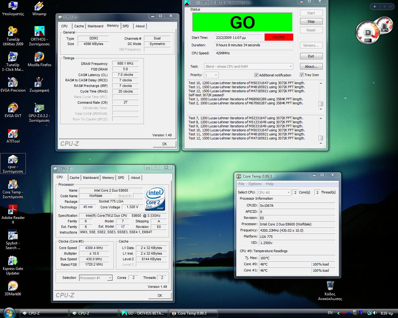
Task: Click the sidebar gadget add (+) button
Action: click(375, 7)
